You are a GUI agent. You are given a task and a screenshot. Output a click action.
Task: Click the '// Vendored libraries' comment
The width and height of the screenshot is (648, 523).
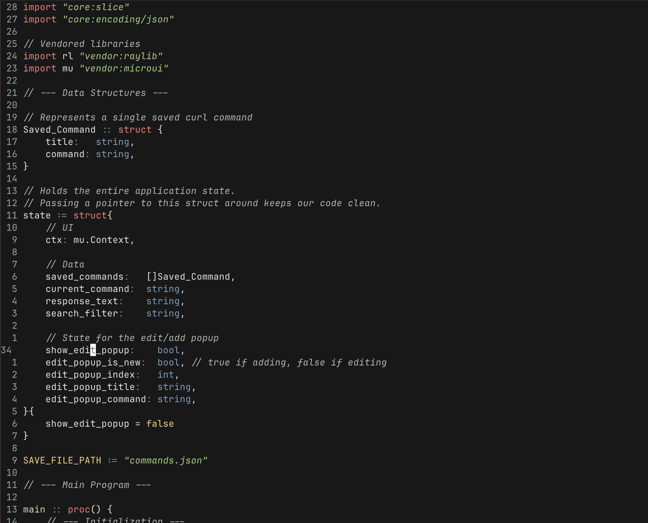click(x=82, y=44)
